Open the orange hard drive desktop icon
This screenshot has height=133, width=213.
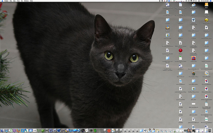point(206,5)
